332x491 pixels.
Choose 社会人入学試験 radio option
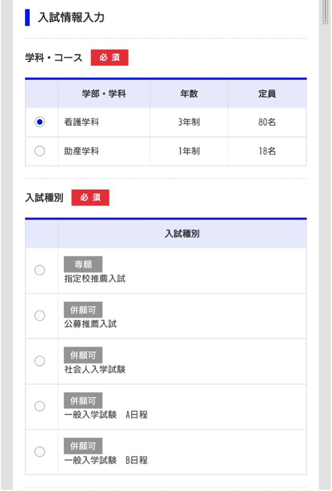(x=40, y=361)
